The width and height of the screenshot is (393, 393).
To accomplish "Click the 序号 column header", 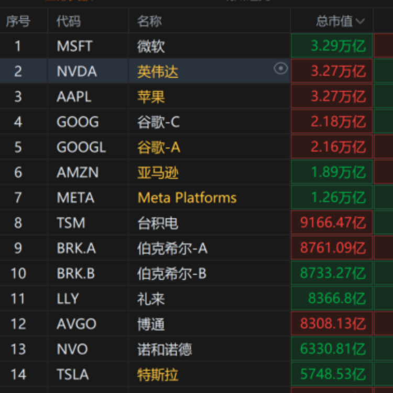I will pos(18,21).
